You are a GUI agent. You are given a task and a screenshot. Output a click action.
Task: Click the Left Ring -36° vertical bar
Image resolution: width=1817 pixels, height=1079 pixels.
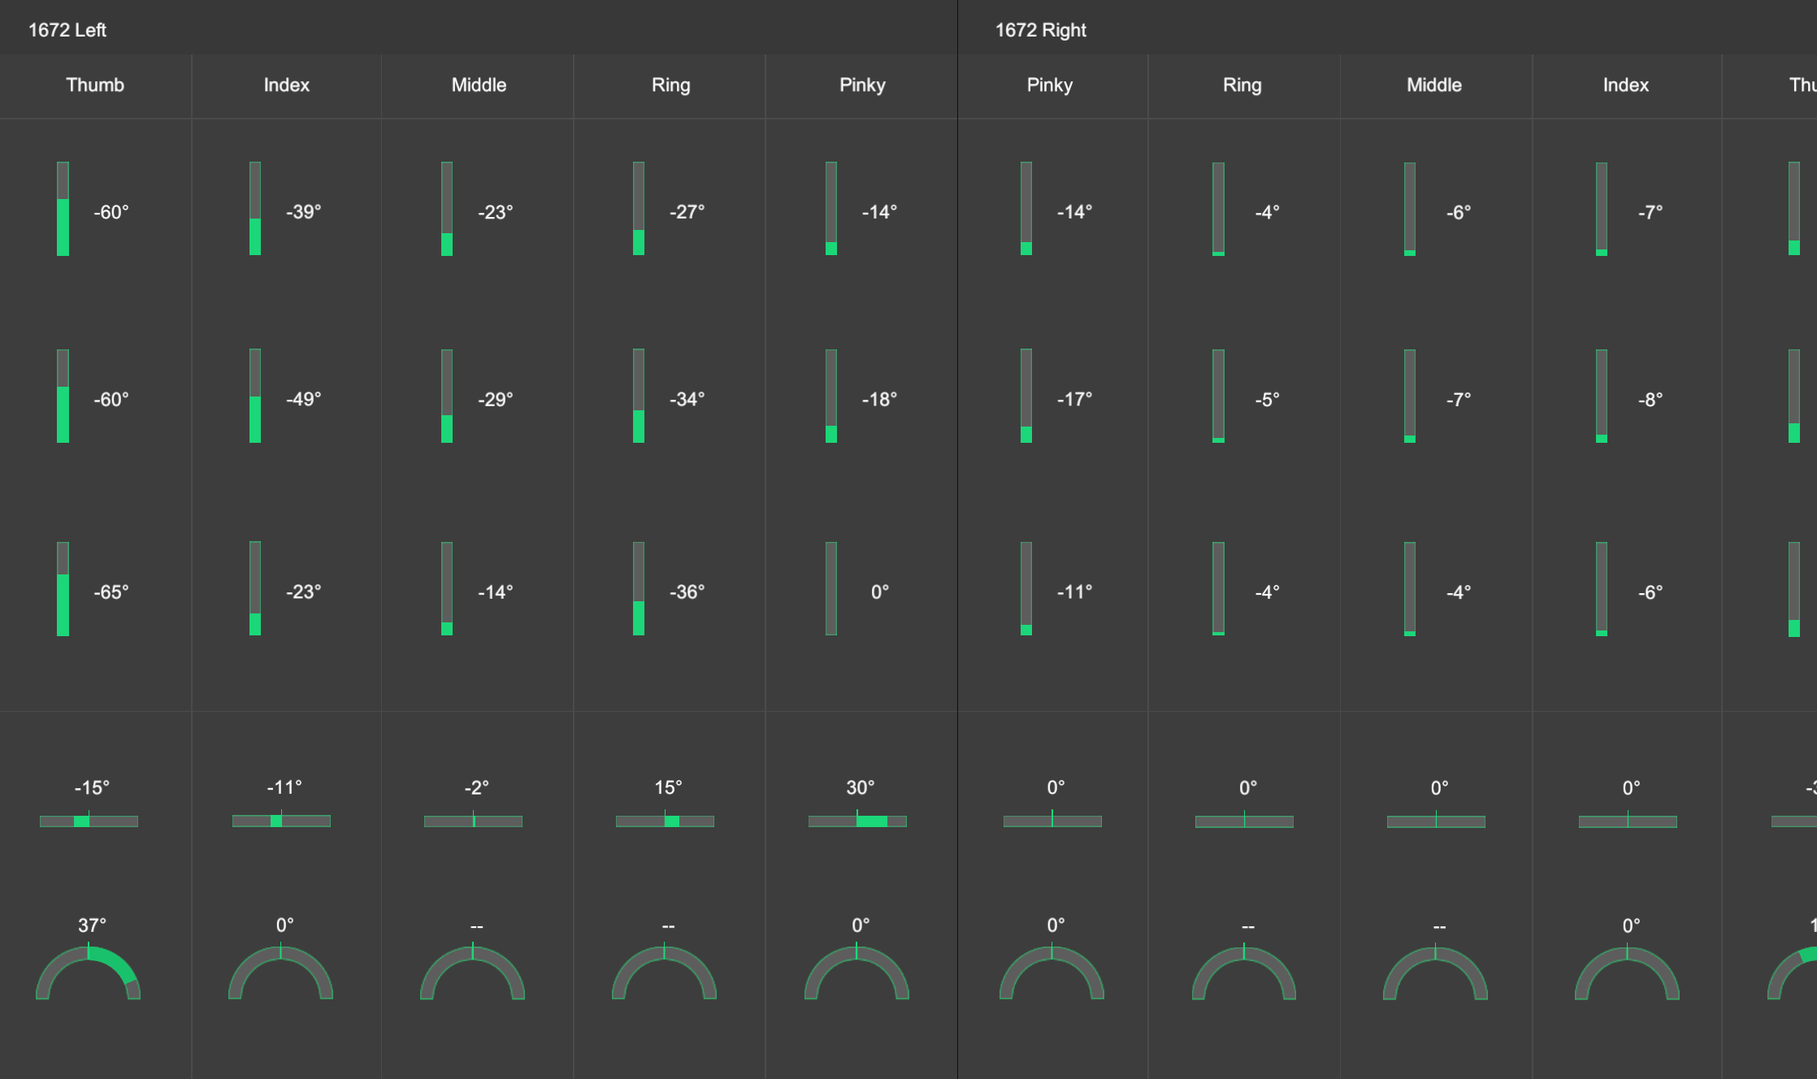click(639, 588)
